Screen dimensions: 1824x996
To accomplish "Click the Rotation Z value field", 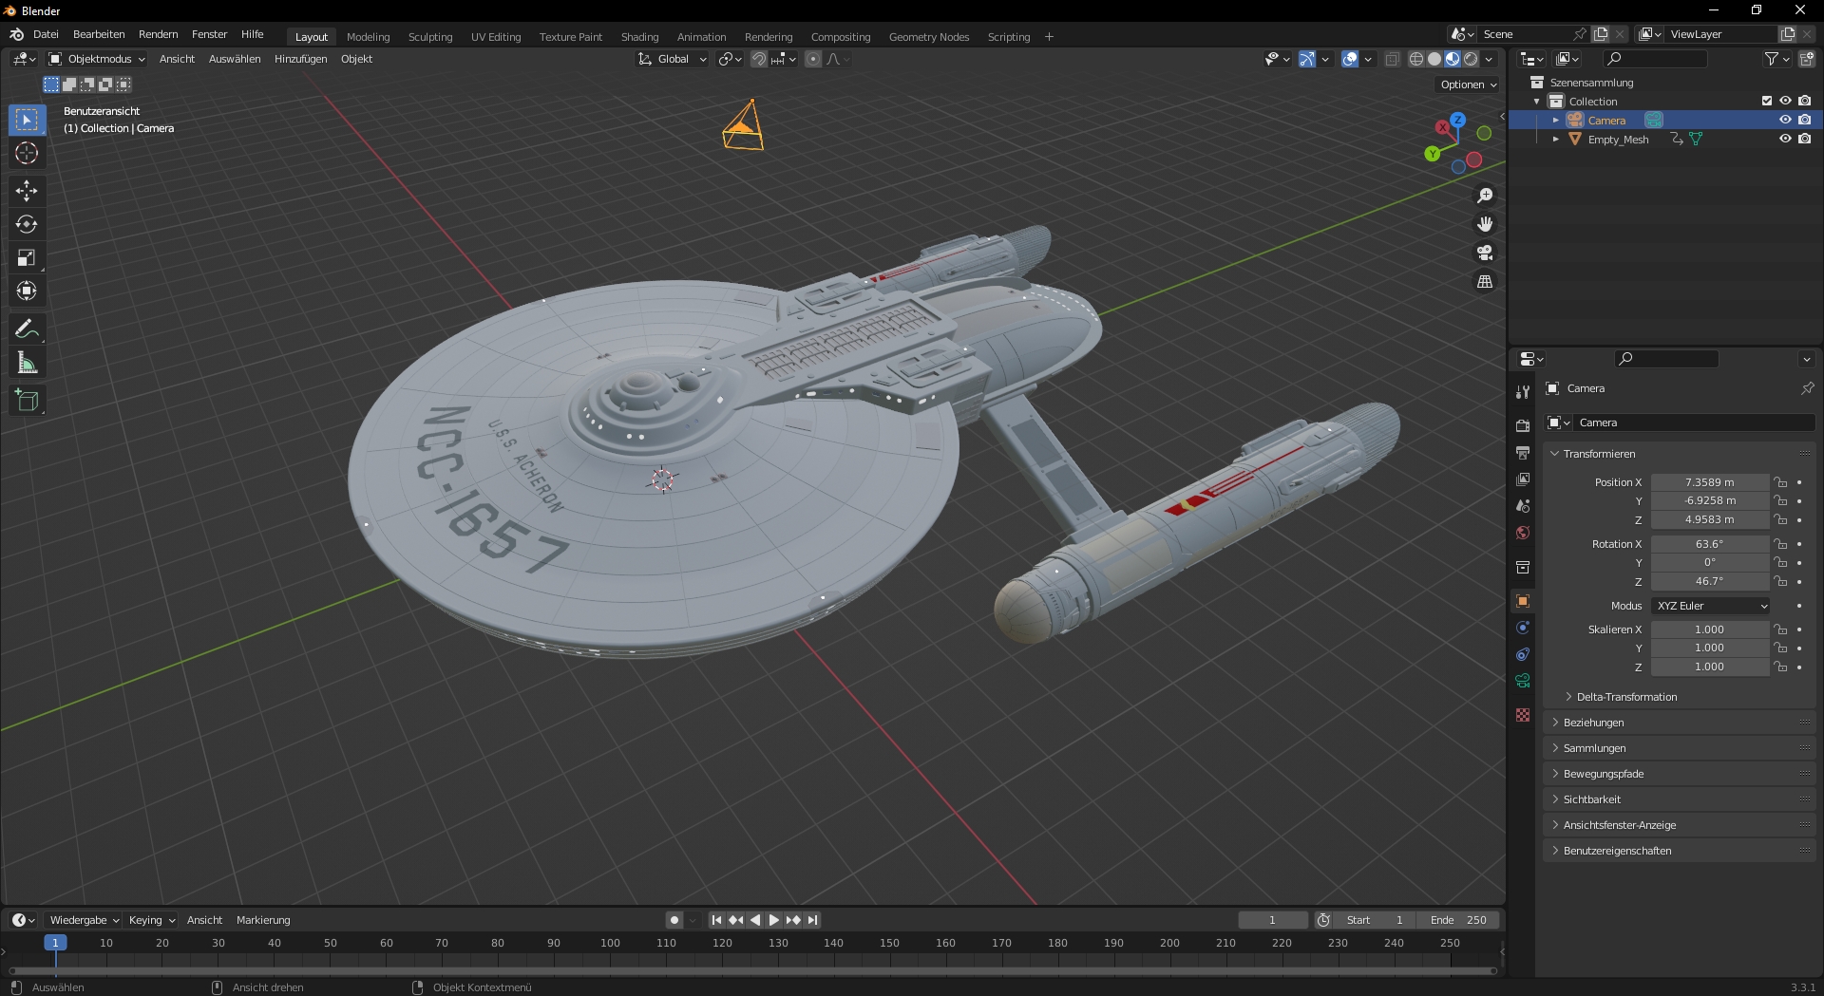I will pos(1709,581).
